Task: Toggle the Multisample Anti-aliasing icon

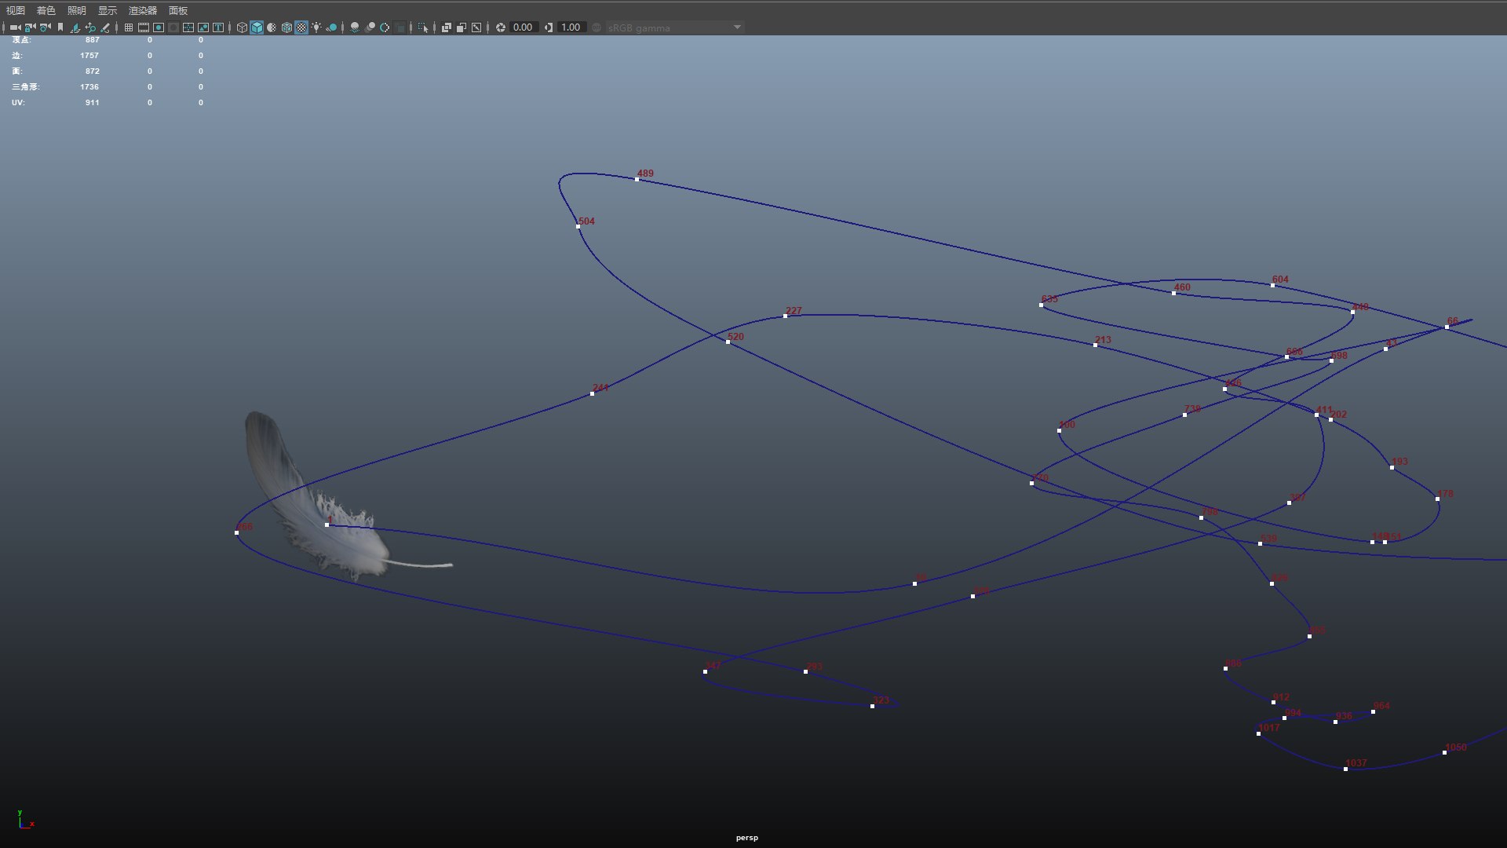Action: tap(385, 27)
